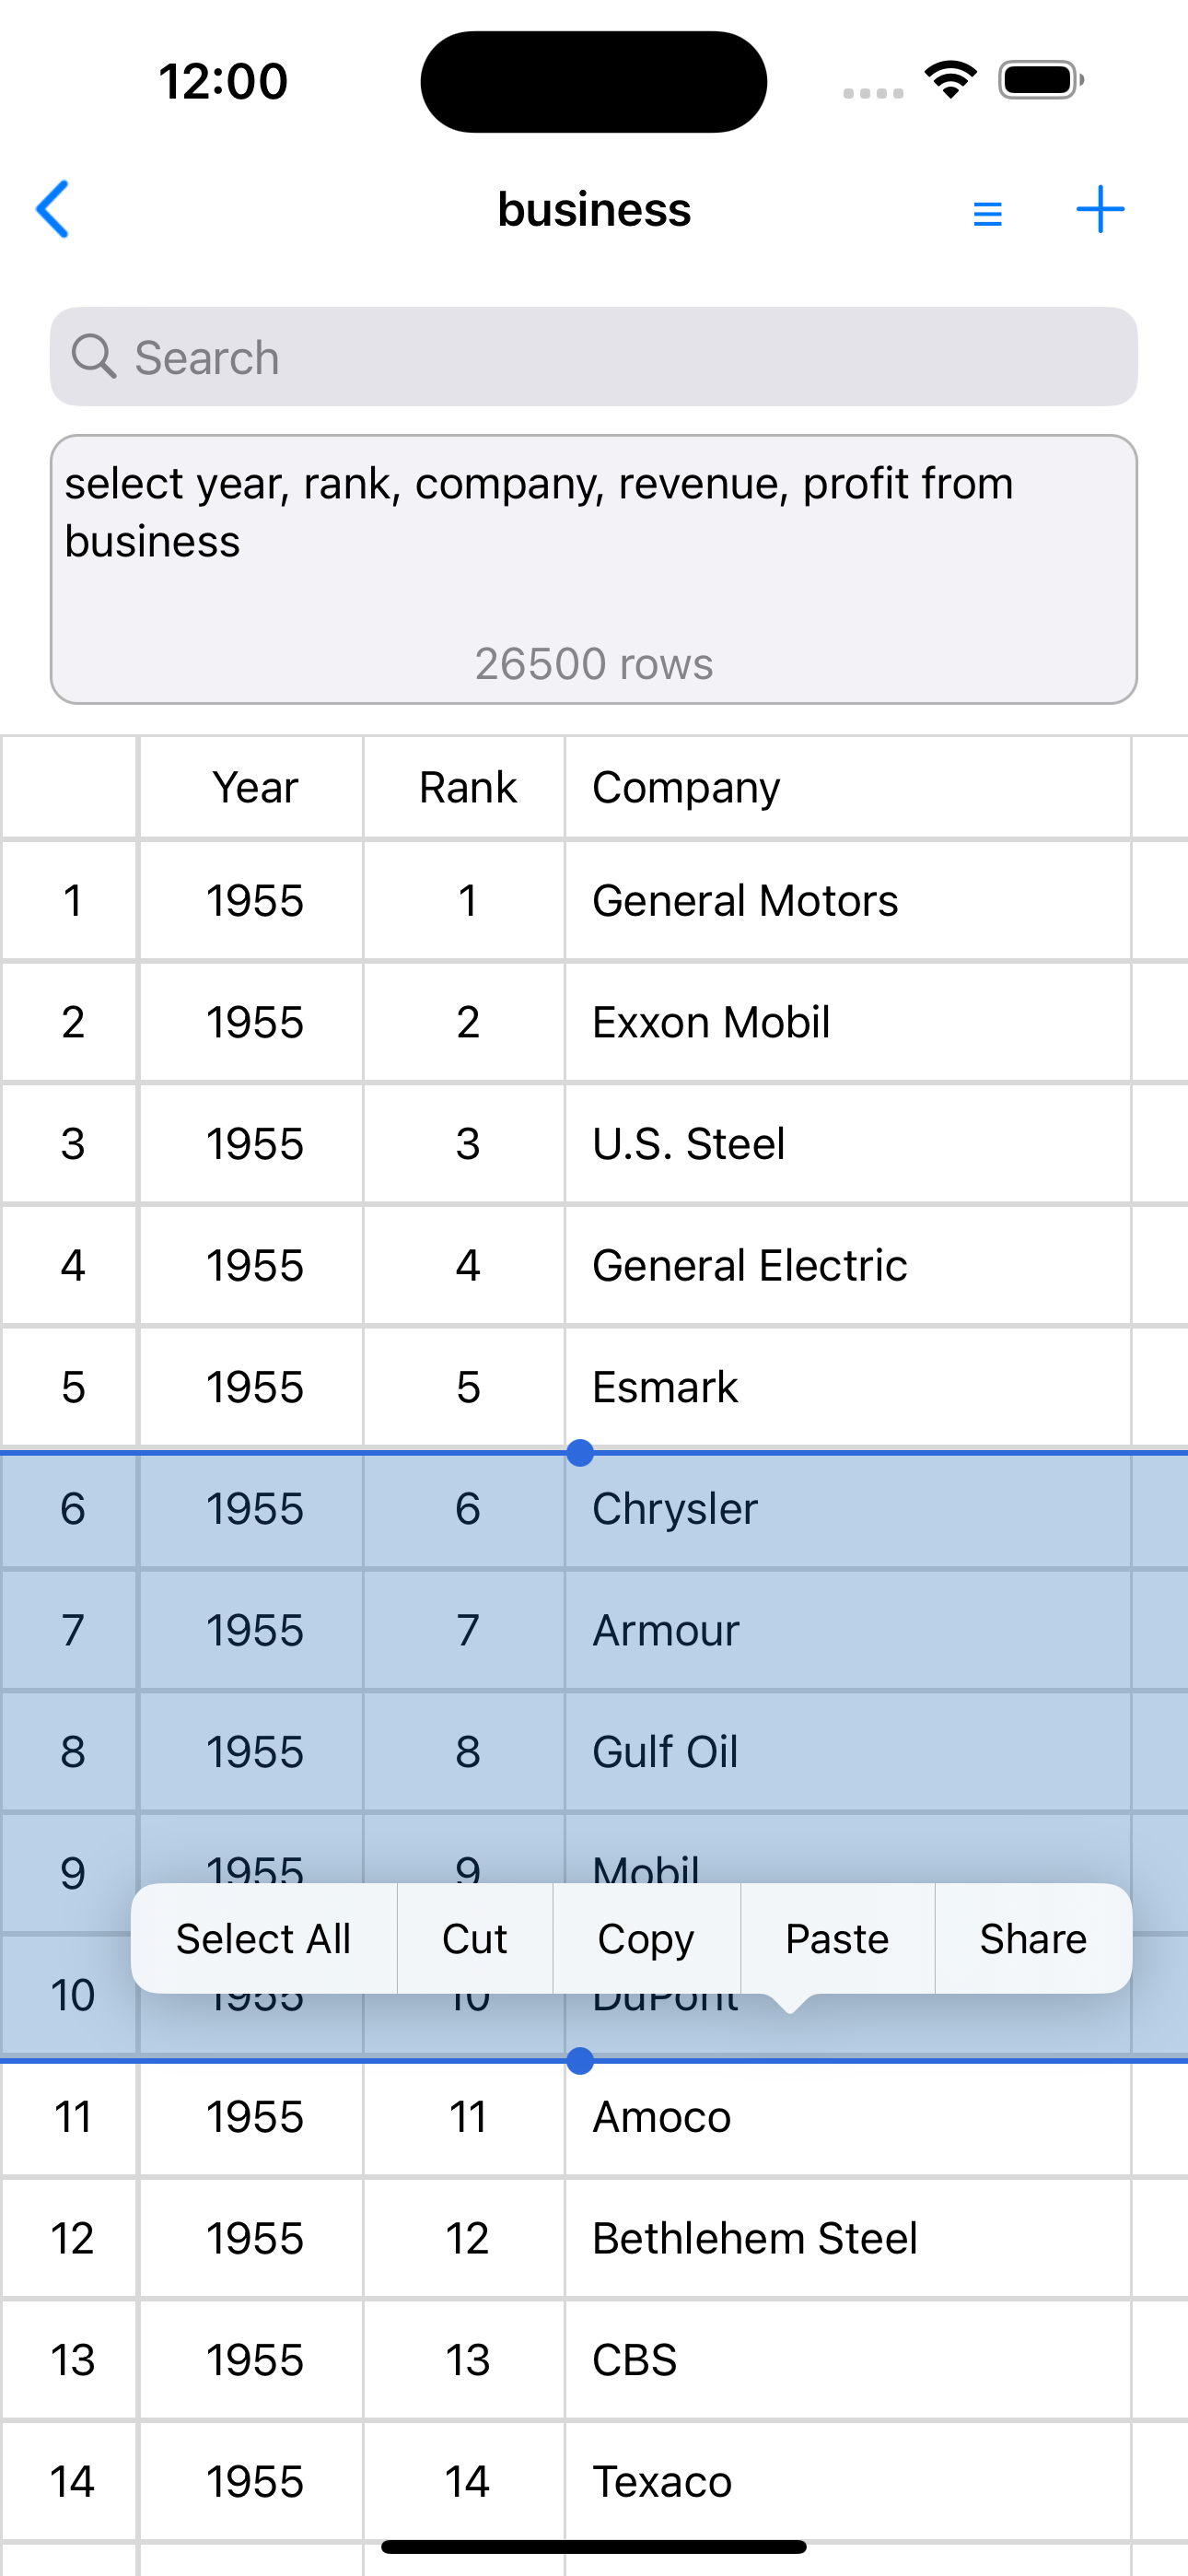Tap the bottom selection handle dot
This screenshot has height=2576, width=1188.
coord(580,2061)
